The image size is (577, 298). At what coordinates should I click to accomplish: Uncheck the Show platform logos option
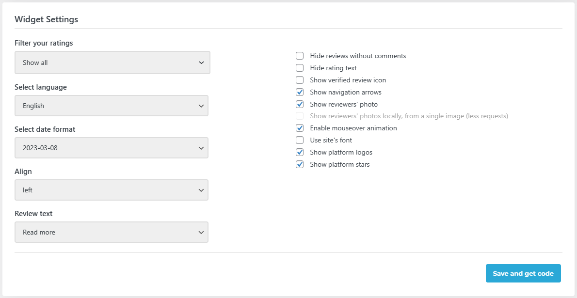(299, 152)
